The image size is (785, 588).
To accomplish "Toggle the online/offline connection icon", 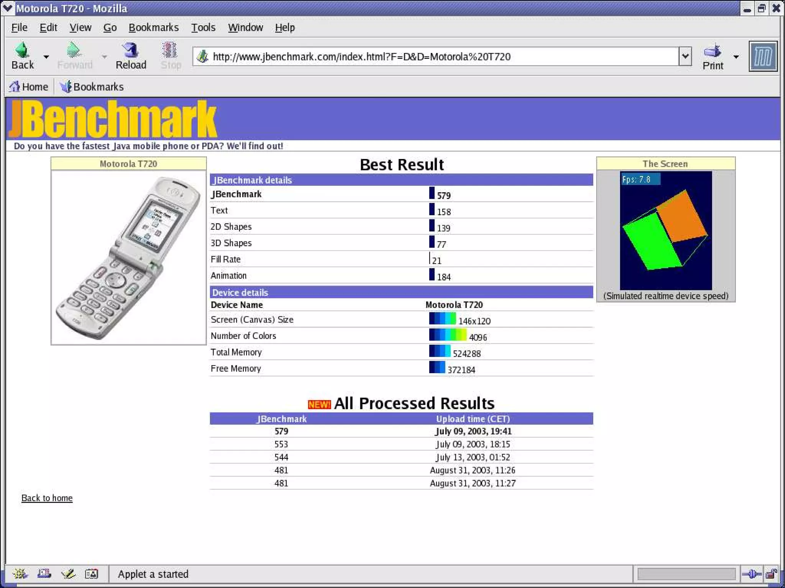I will coord(751,573).
